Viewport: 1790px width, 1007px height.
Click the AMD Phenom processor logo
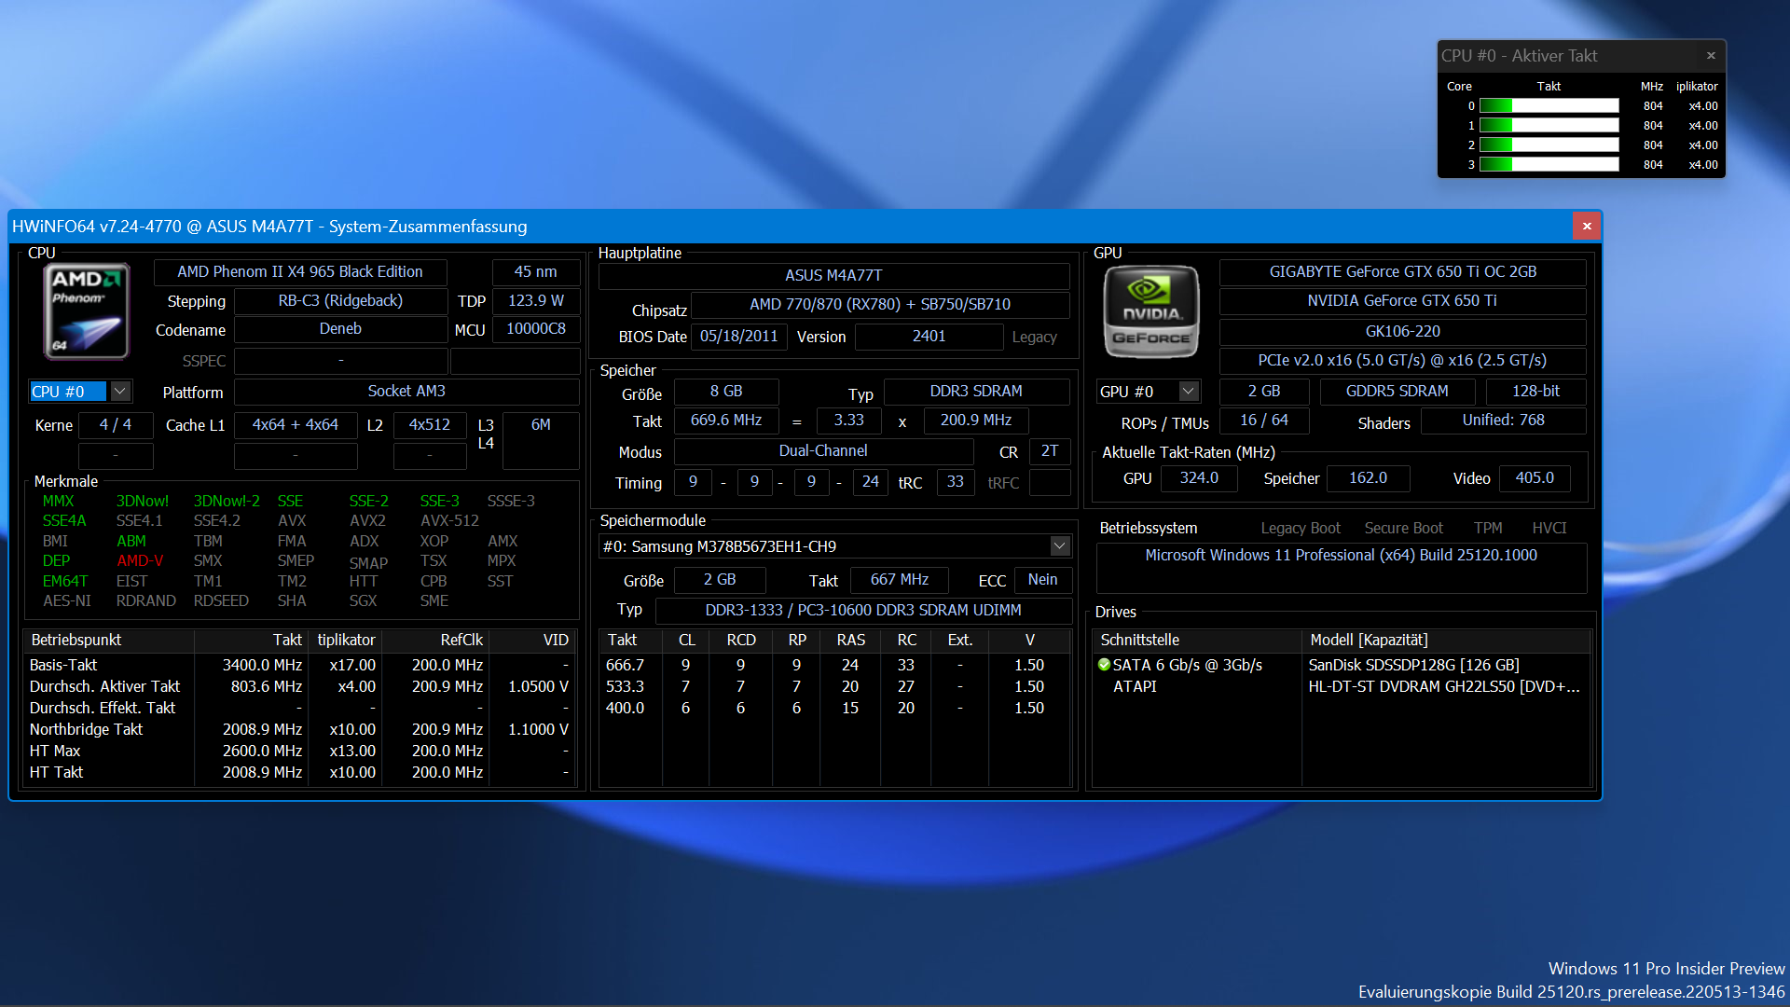[85, 310]
